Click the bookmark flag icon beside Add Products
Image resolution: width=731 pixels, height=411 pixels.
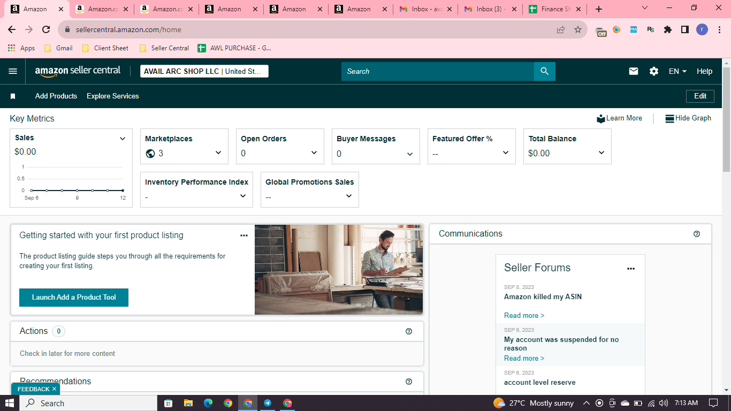[13, 96]
